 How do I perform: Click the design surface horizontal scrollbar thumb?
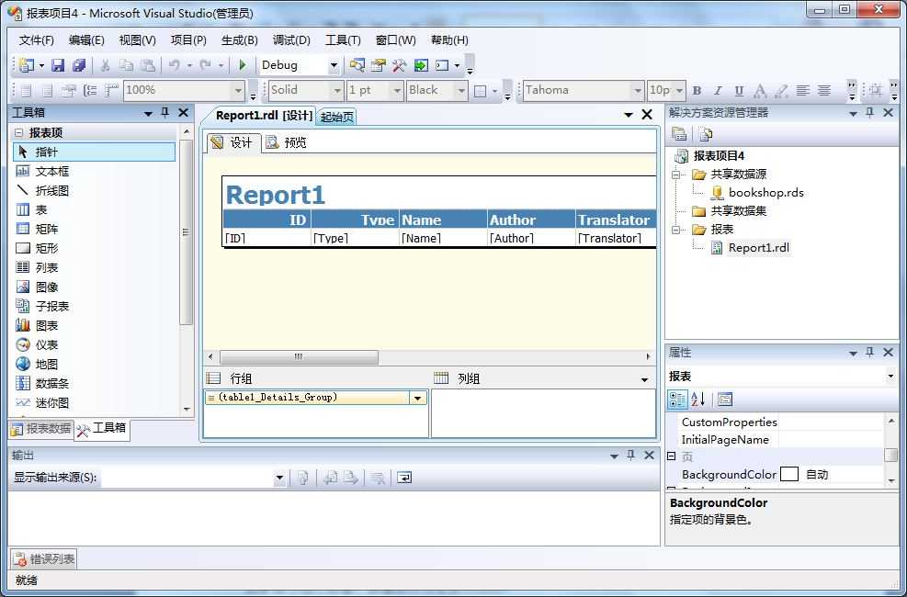299,357
